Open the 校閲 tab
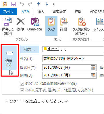Screen dimensions: 104x114 (78, 12)
